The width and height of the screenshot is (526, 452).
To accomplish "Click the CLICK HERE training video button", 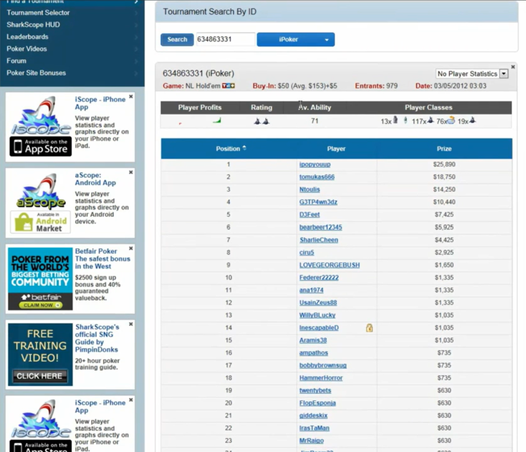I will [x=40, y=376].
